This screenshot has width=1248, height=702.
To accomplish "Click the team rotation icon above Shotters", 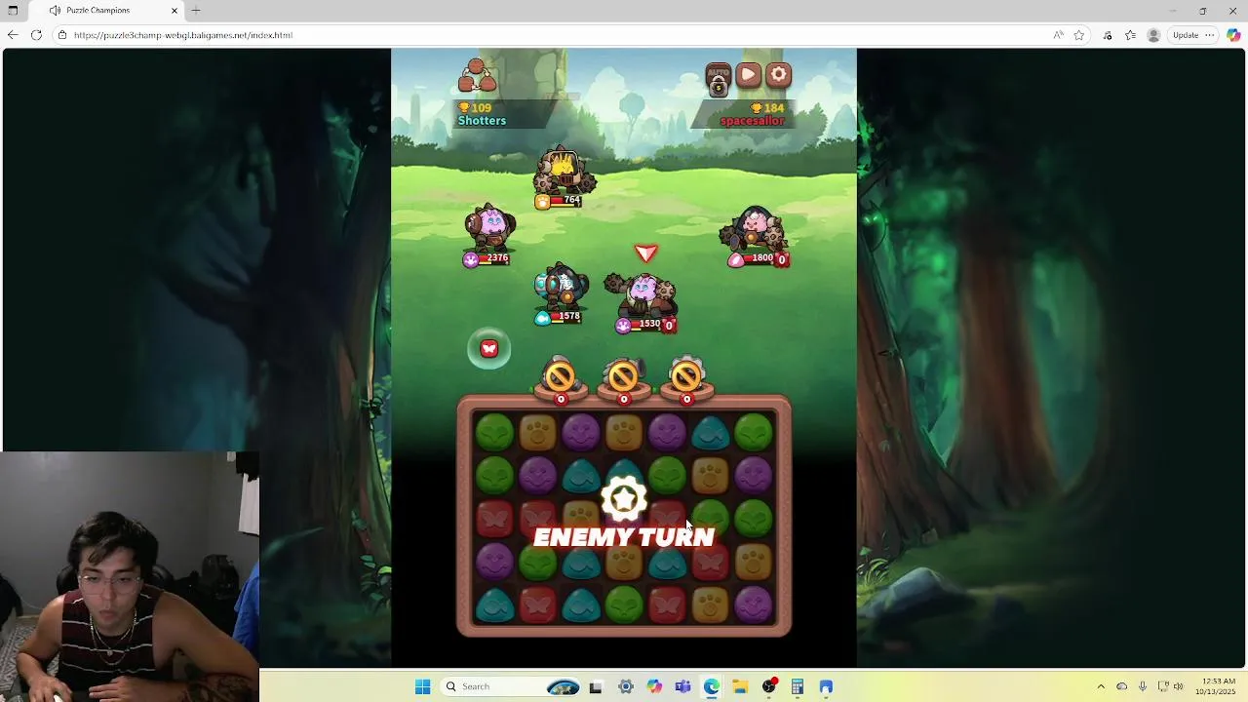I will pos(476,76).
